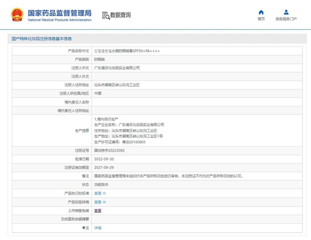
Task: Open 查看 link for 产品标签样稿
Action: (98, 202)
